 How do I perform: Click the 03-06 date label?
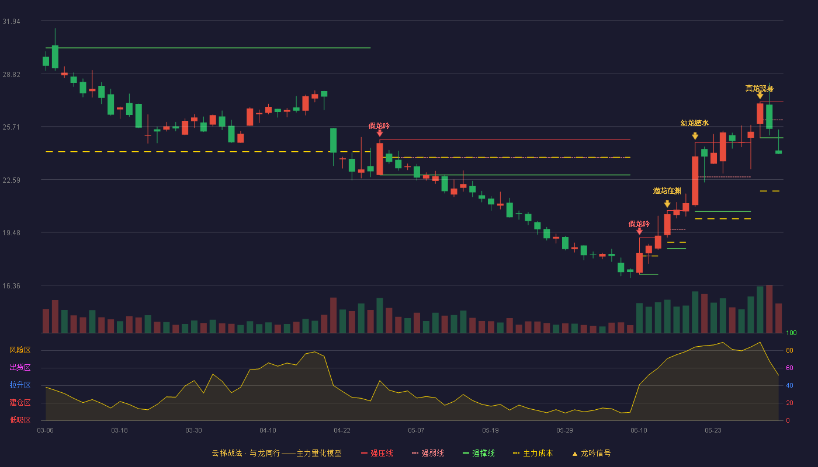(45, 430)
